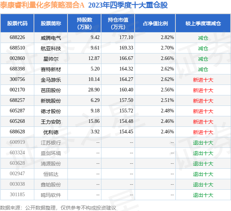Click market value 164.32
The height and width of the screenshot is (211, 231).
point(126,69)
